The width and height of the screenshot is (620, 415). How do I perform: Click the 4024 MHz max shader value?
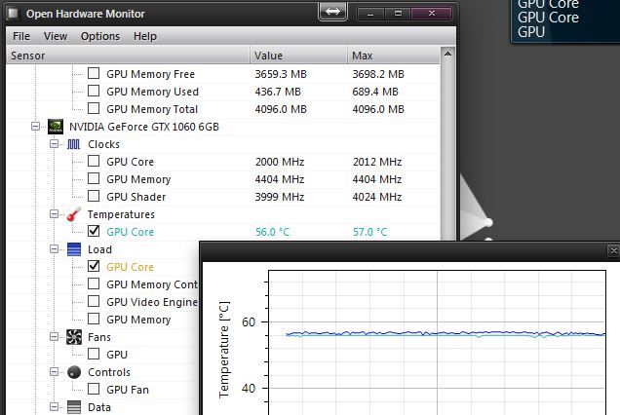(x=377, y=197)
